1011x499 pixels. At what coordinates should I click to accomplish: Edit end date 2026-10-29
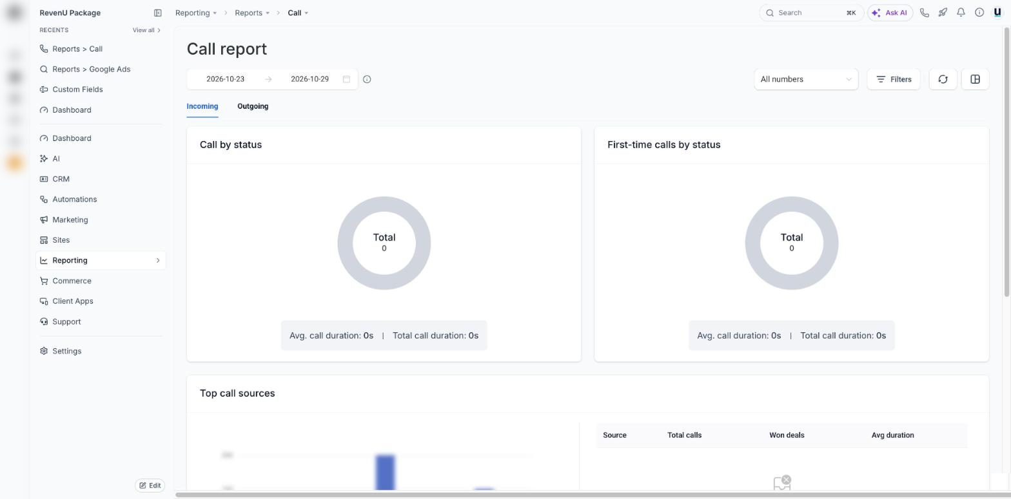click(309, 79)
